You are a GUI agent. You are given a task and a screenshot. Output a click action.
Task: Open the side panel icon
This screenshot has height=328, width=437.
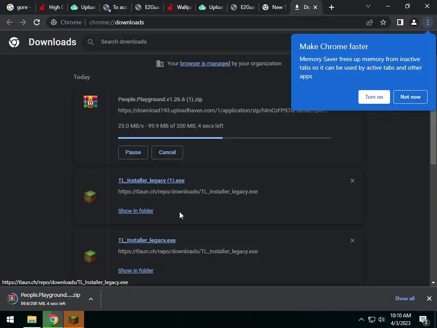click(400, 22)
